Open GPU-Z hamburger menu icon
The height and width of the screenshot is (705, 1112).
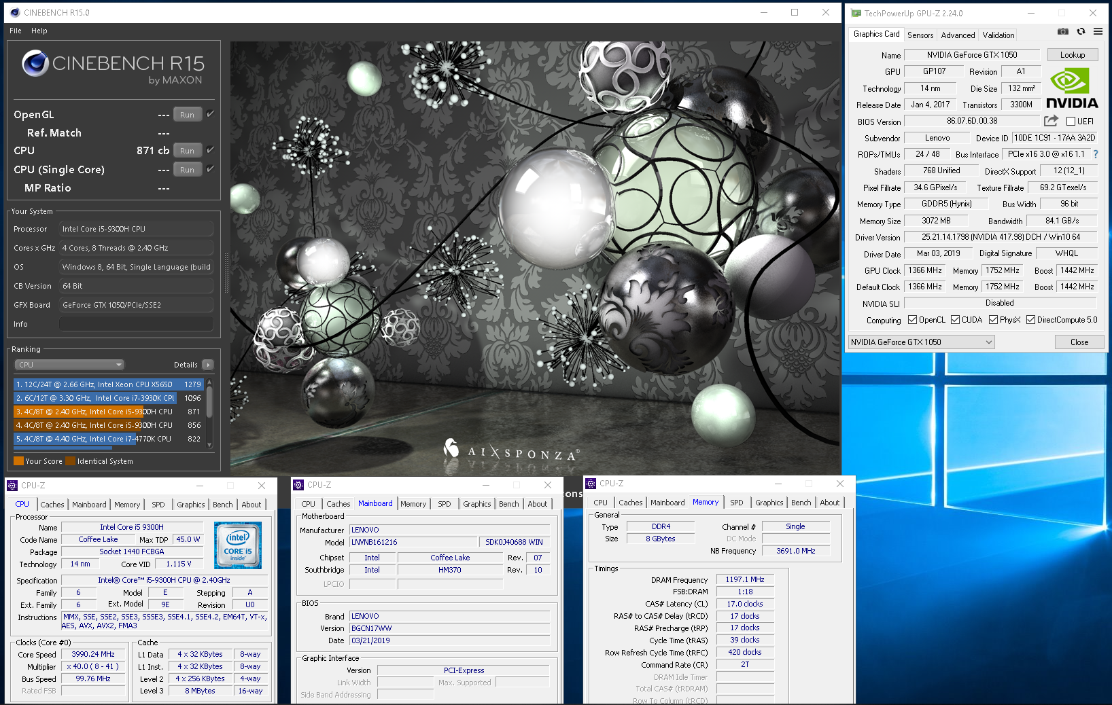[1098, 31]
